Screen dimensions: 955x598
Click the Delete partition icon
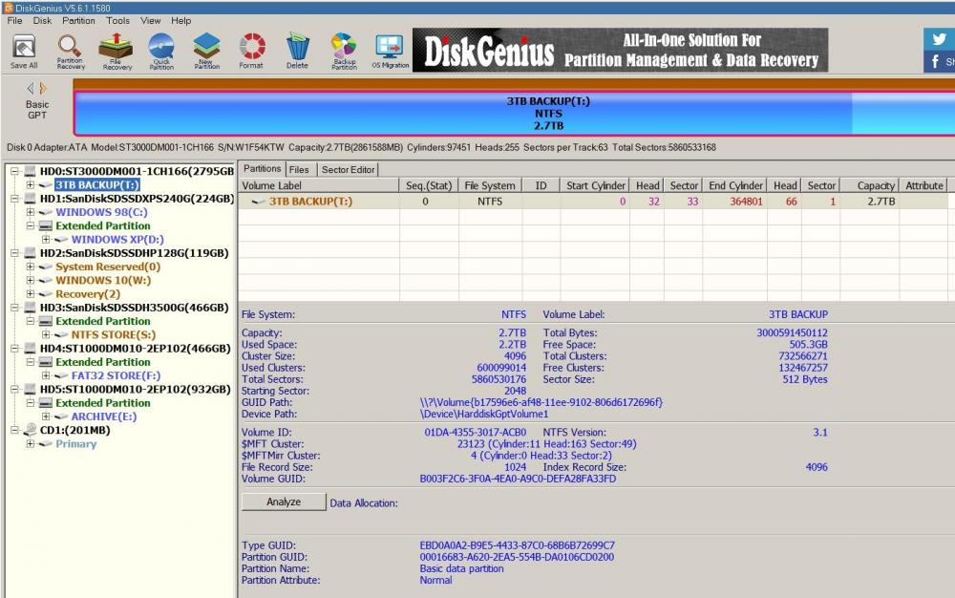tap(297, 52)
